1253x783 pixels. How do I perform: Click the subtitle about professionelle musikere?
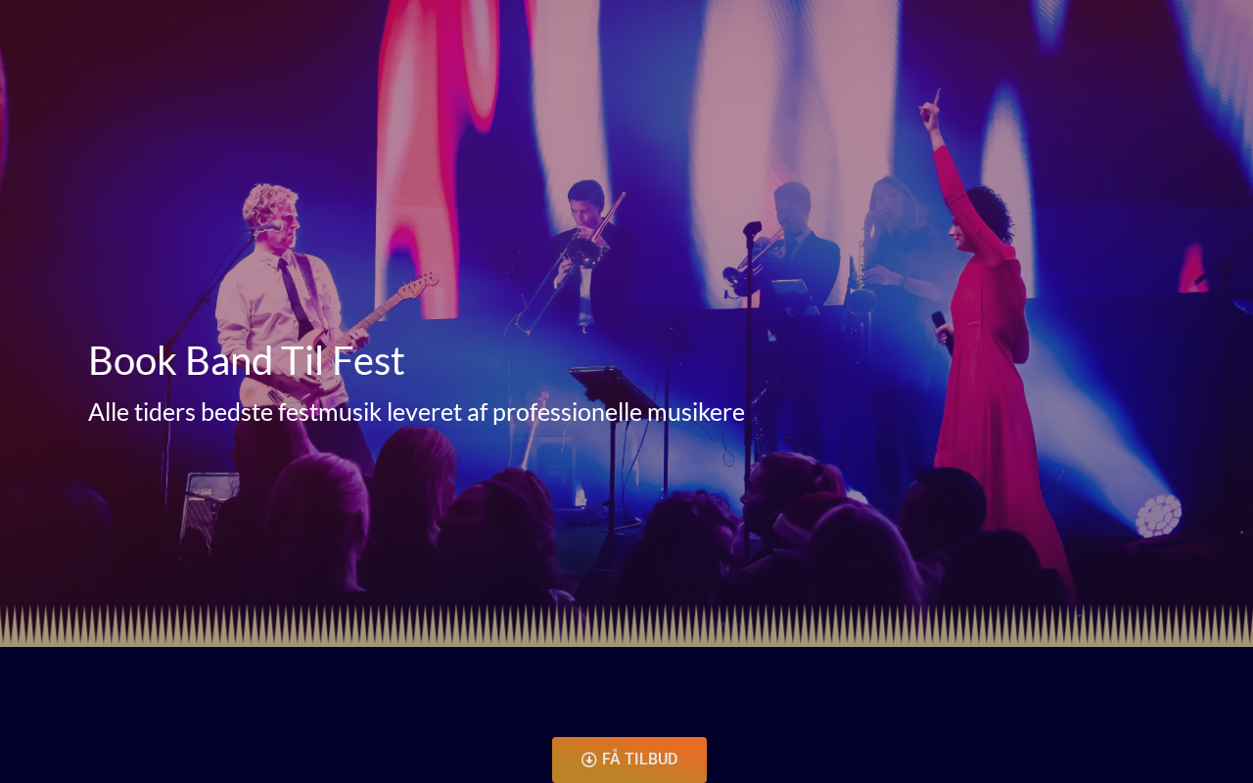click(416, 412)
